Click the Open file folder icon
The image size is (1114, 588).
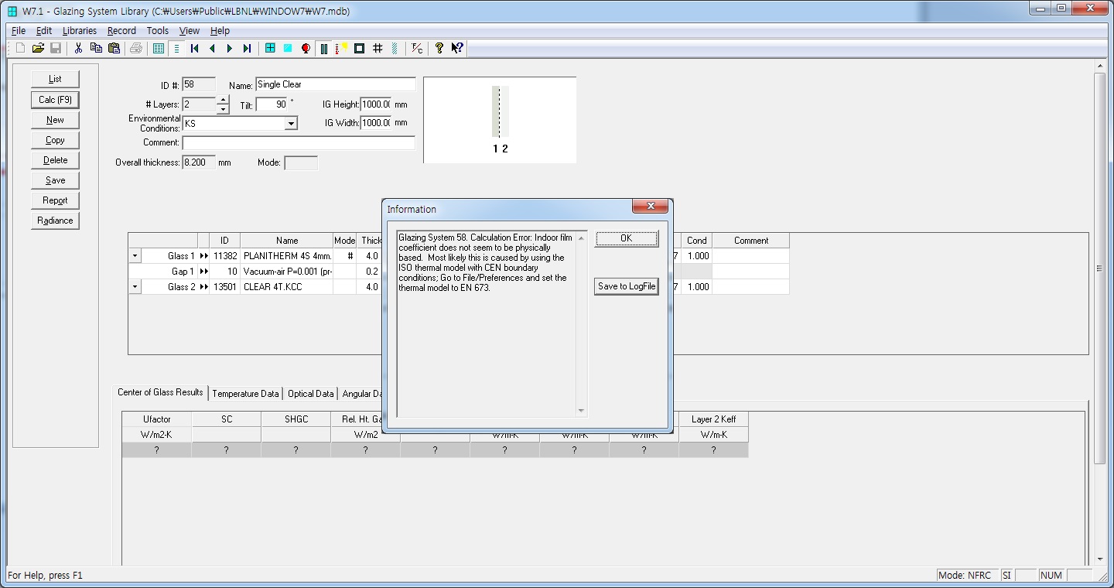point(37,48)
